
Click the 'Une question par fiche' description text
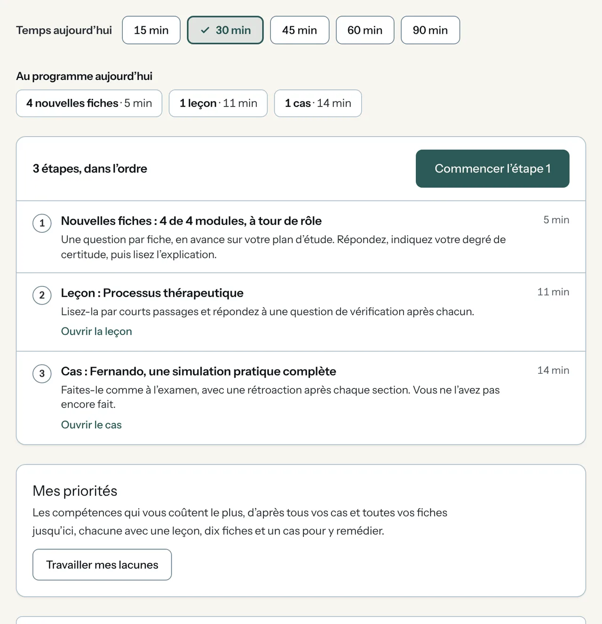(x=284, y=247)
